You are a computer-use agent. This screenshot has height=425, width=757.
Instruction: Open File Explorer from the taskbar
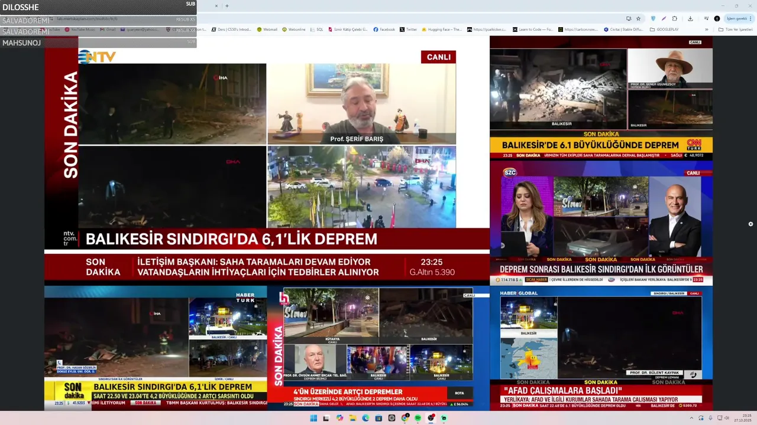pos(352,418)
